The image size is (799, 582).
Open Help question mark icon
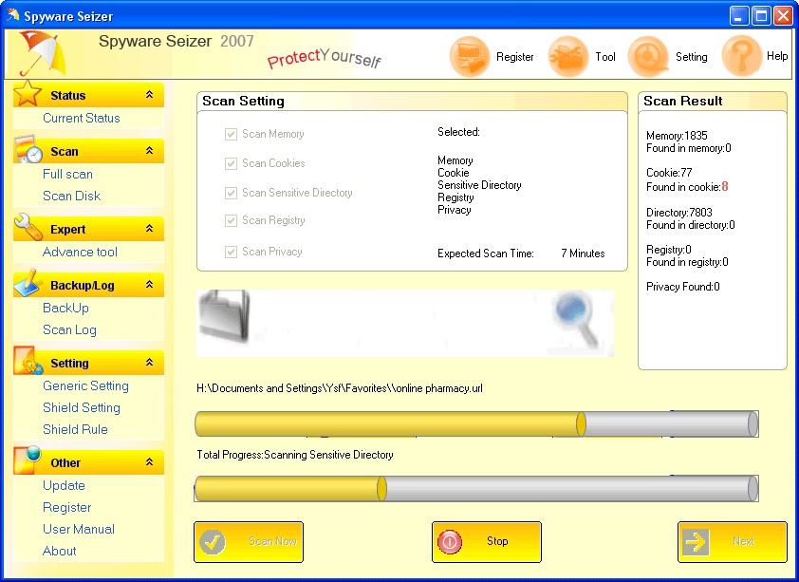click(741, 57)
